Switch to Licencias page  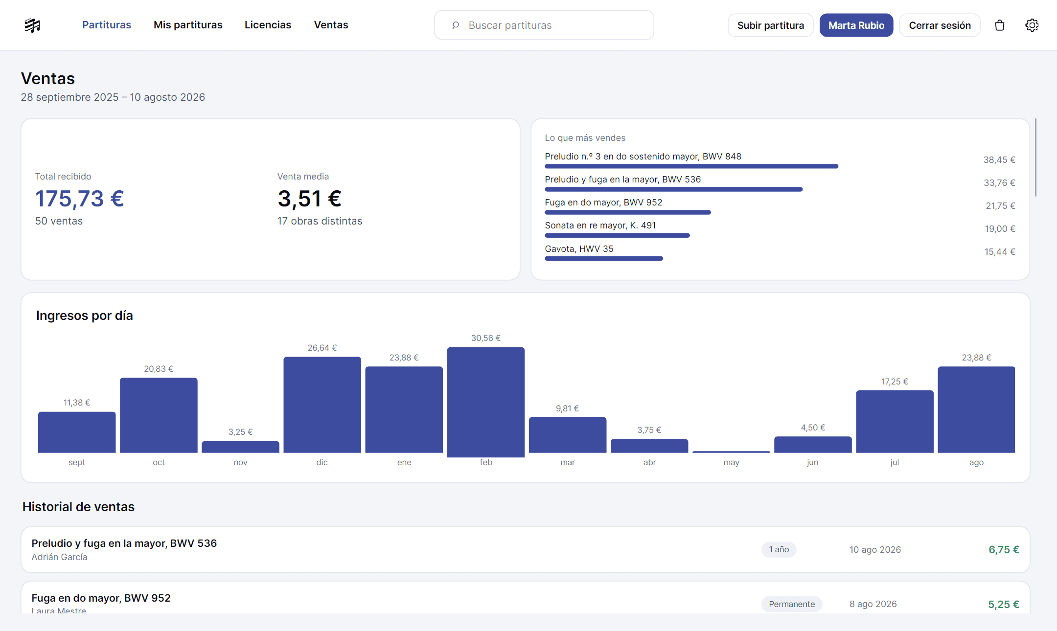click(x=268, y=25)
